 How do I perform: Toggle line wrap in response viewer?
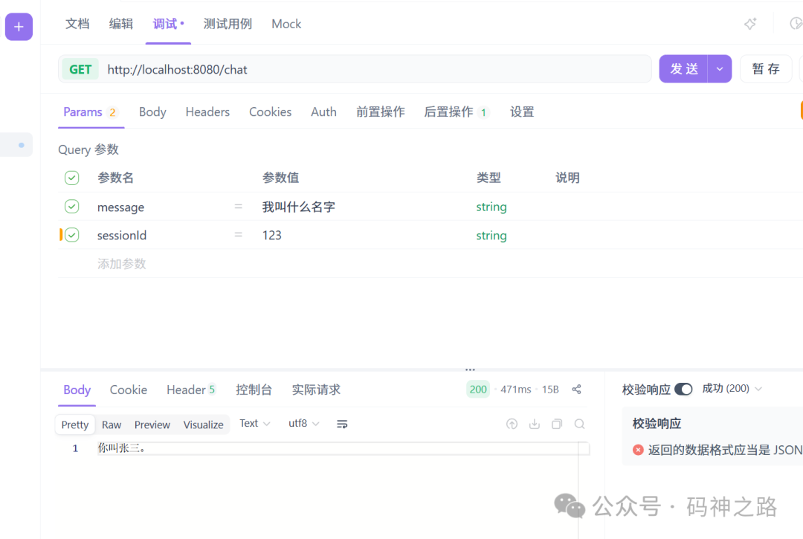click(341, 423)
